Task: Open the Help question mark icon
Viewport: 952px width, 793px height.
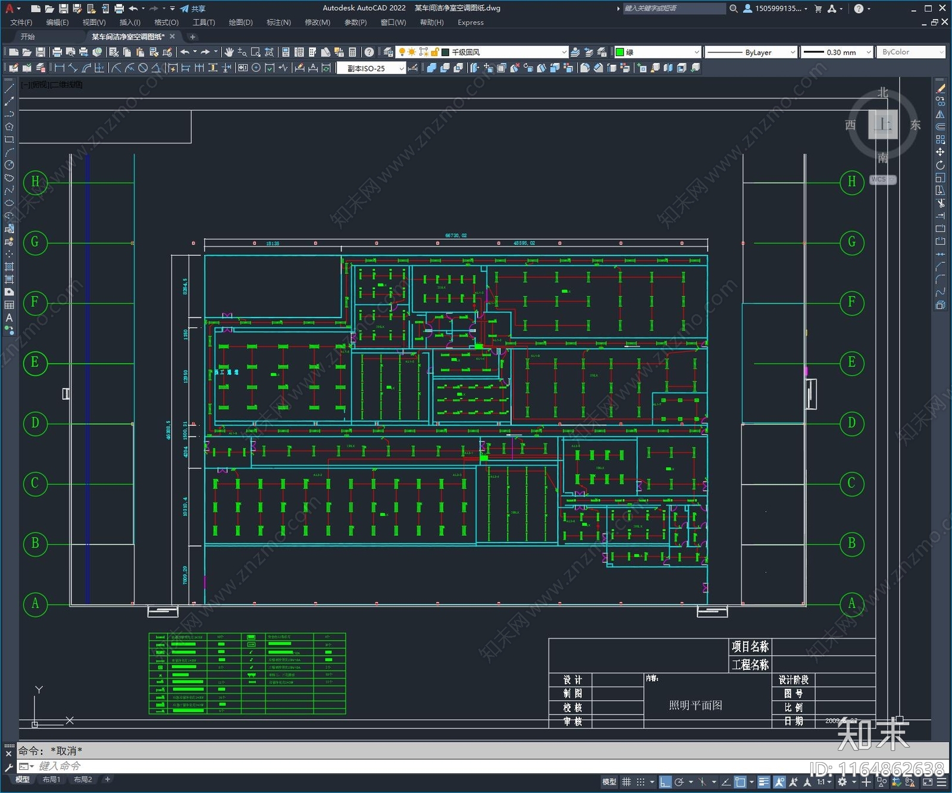Action: (x=369, y=52)
